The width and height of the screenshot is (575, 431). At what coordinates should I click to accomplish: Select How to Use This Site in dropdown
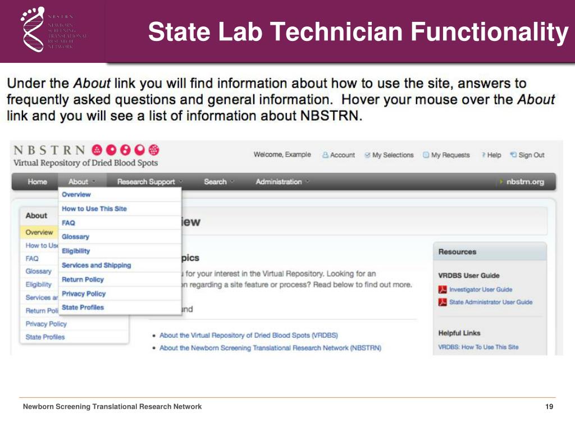(120, 209)
